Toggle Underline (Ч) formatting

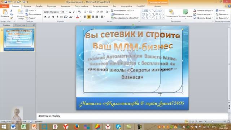[53, 17]
